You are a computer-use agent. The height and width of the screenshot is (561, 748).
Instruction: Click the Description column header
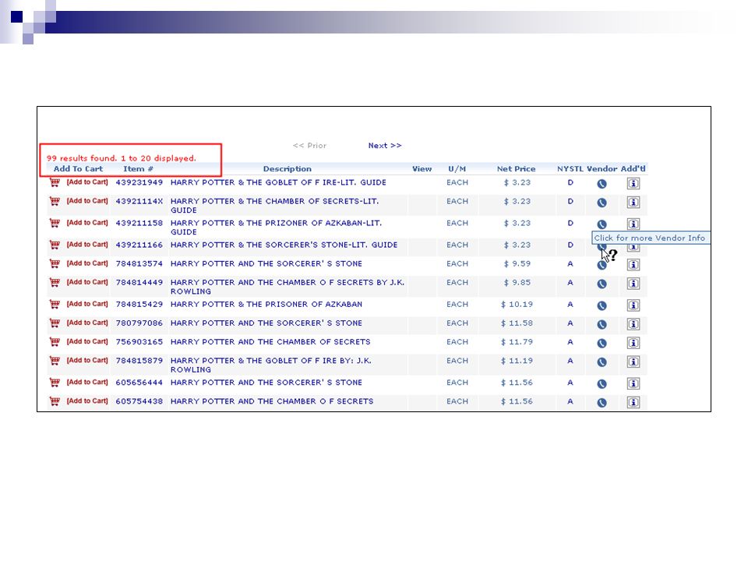click(288, 169)
